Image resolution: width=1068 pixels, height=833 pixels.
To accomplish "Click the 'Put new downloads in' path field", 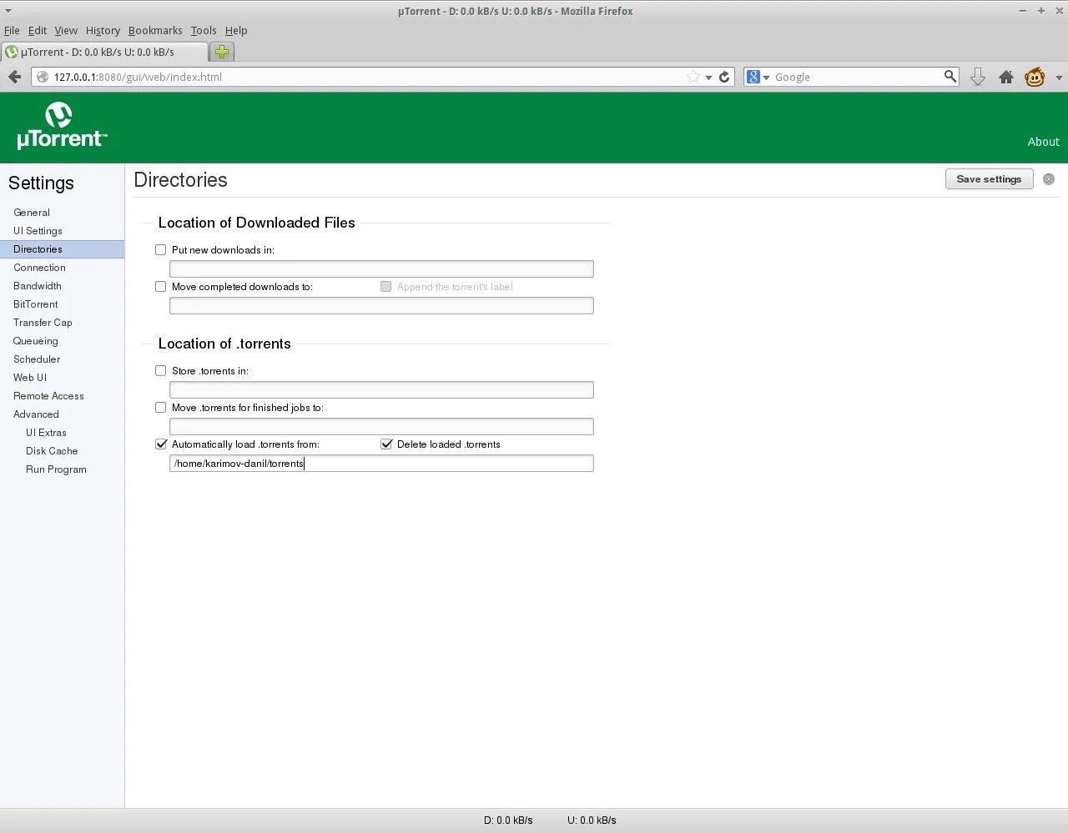I will pos(381,268).
